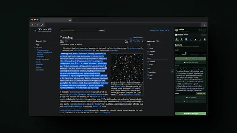Click the Cosmology page favicon in Katalyst

click(x=176, y=35)
